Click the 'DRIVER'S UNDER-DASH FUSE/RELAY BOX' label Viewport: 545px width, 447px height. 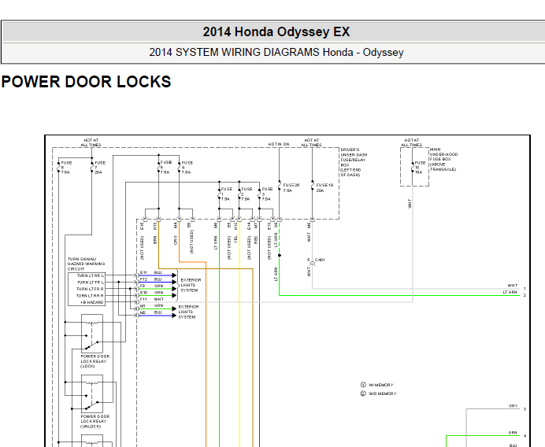point(354,162)
